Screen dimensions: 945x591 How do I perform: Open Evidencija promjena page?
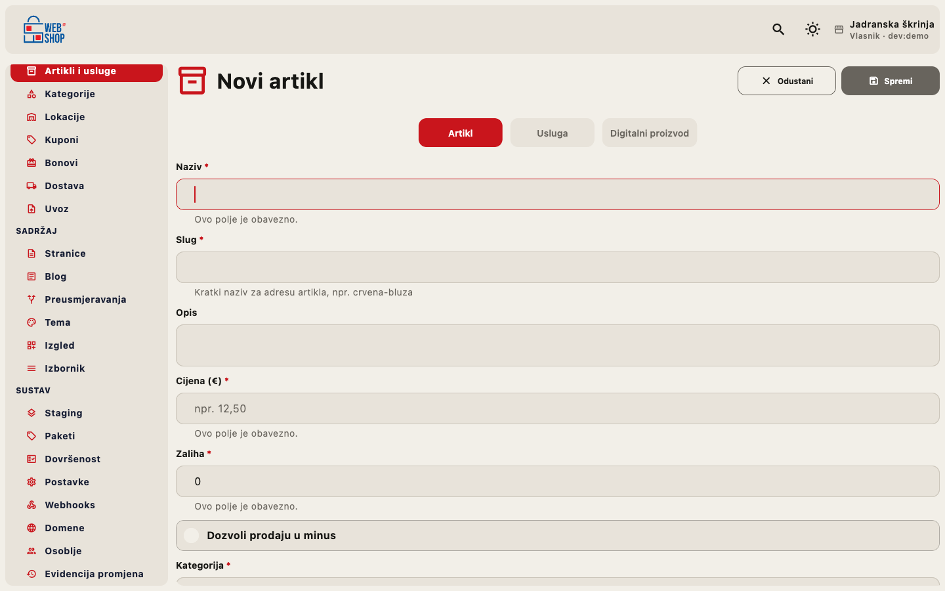pyautogui.click(x=87, y=574)
